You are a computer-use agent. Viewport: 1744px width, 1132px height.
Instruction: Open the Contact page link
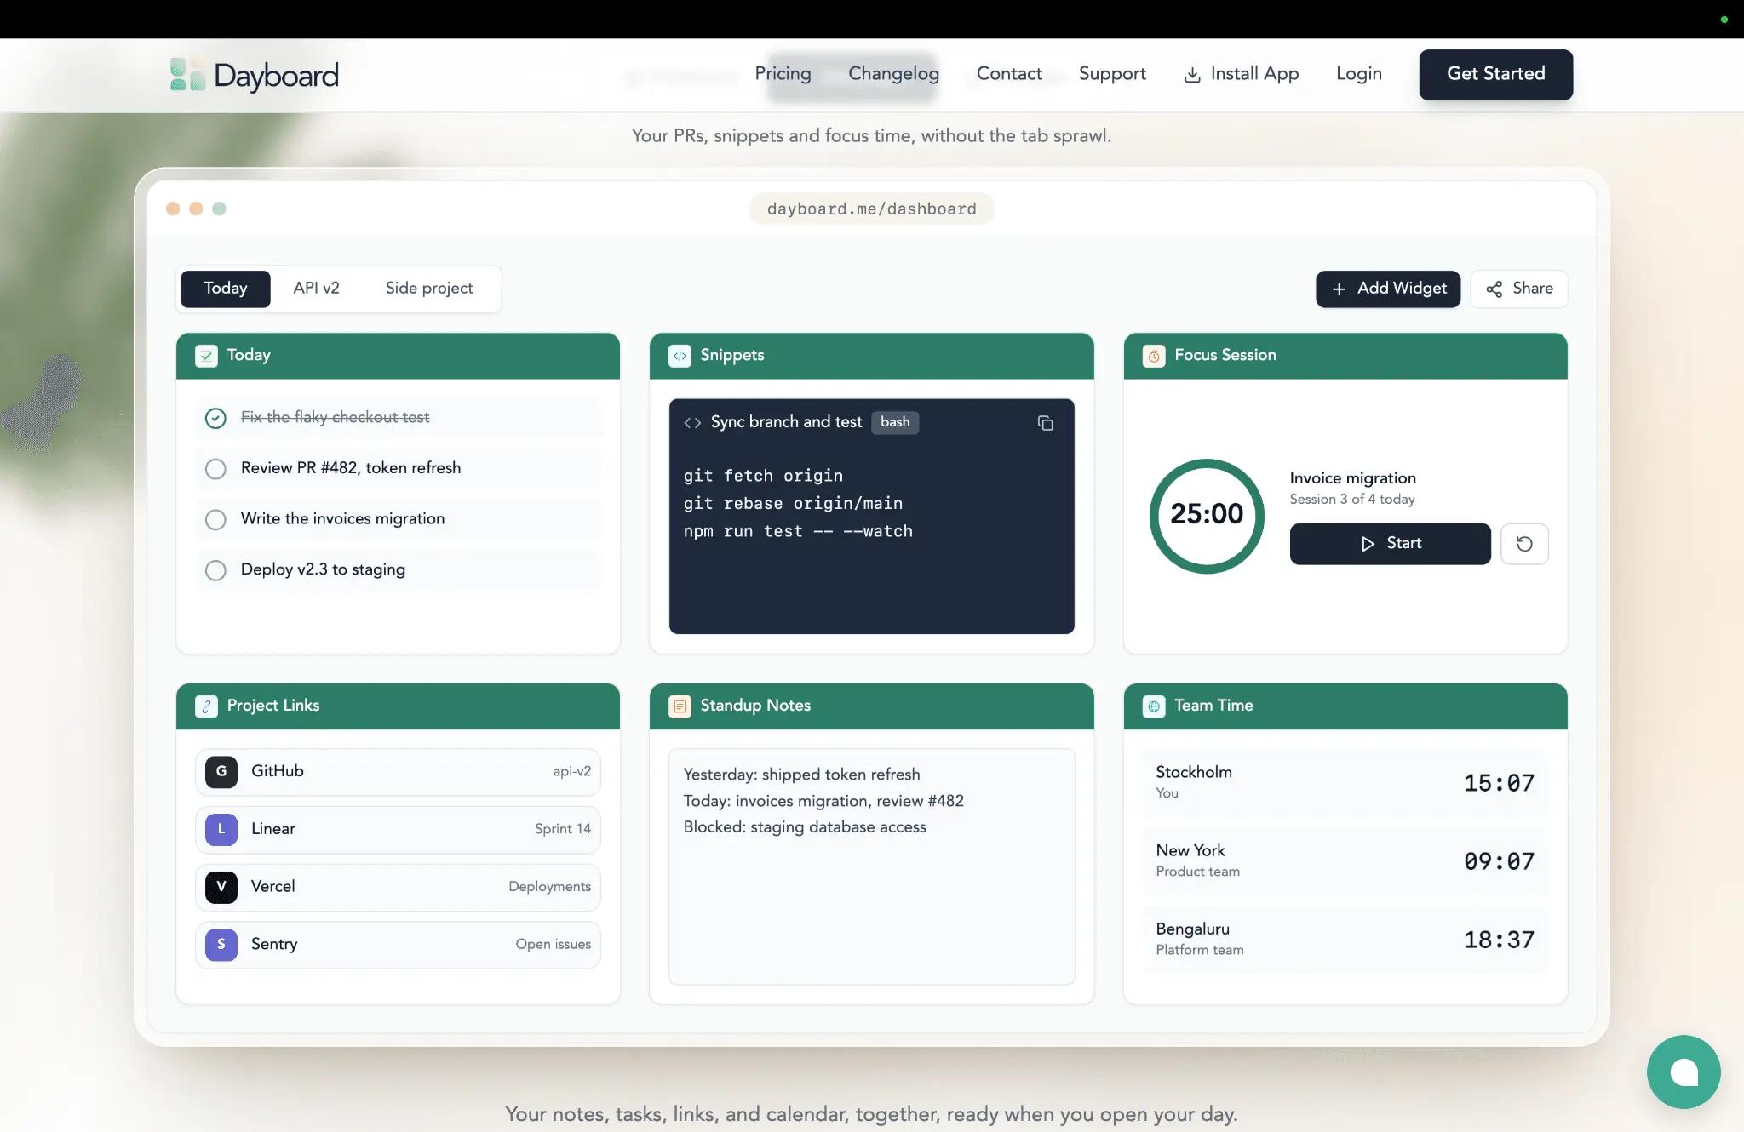tap(1009, 74)
